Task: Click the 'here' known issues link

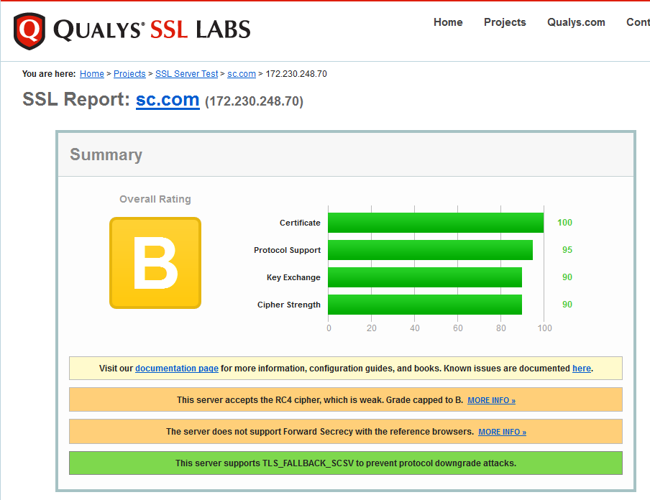Action: [x=581, y=369]
